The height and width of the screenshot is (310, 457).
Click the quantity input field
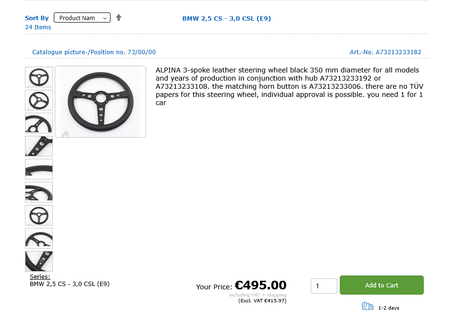point(324,286)
